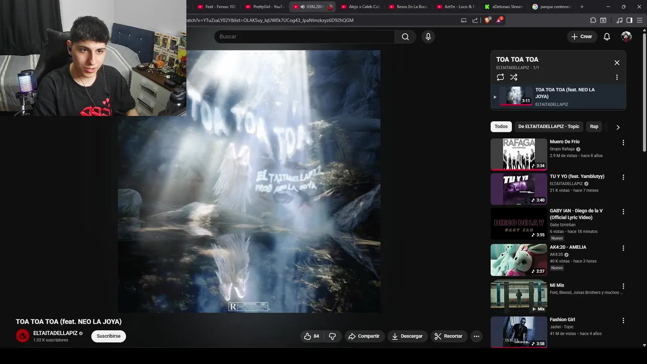Viewport: 647px width, 364px height.
Task: Click the Descargar download button
Action: click(407, 336)
